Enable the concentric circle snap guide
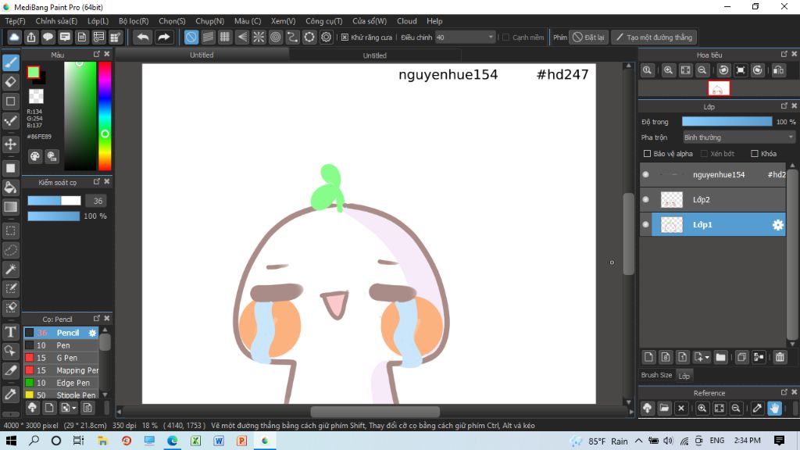The height and width of the screenshot is (450, 800). tap(276, 37)
